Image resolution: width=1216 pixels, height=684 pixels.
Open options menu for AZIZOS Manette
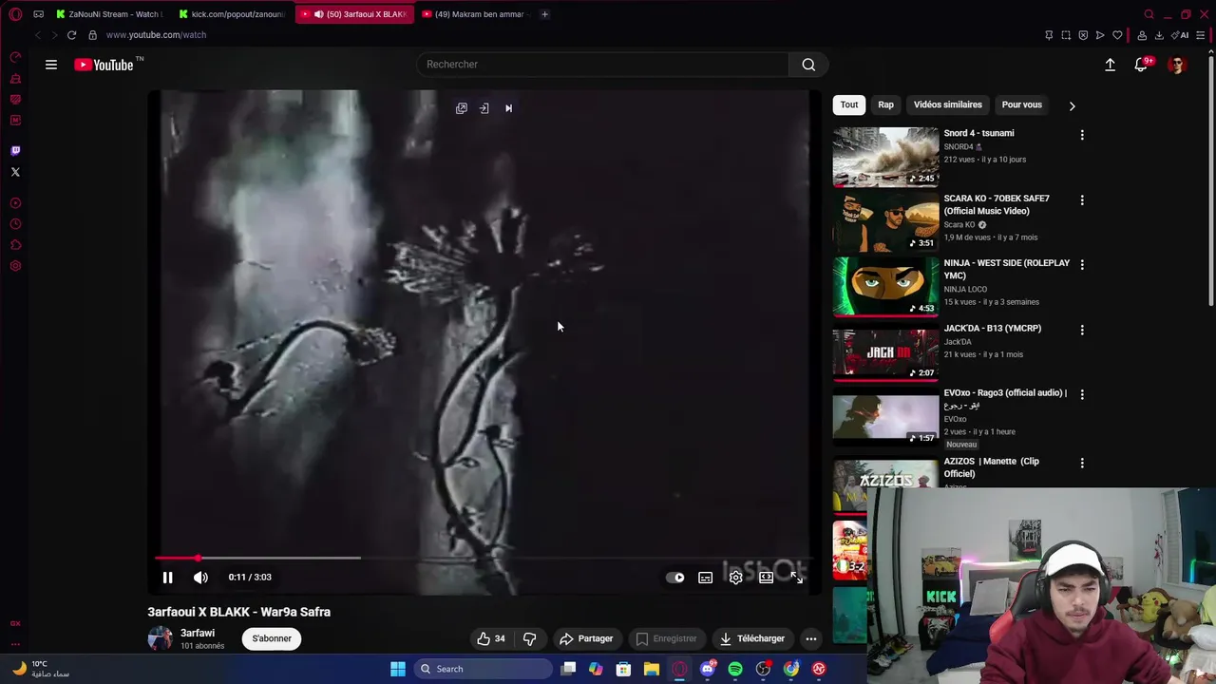coord(1082,463)
